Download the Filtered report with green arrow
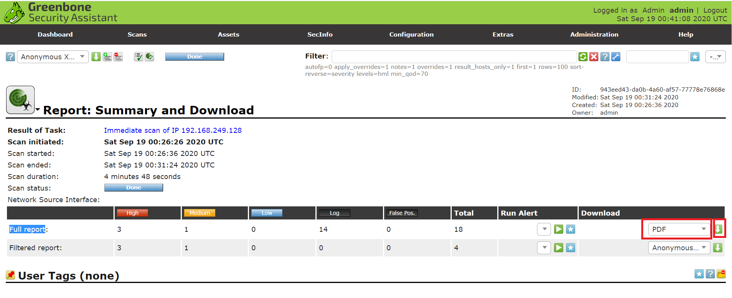Viewport: 732px width, 298px height. point(718,248)
